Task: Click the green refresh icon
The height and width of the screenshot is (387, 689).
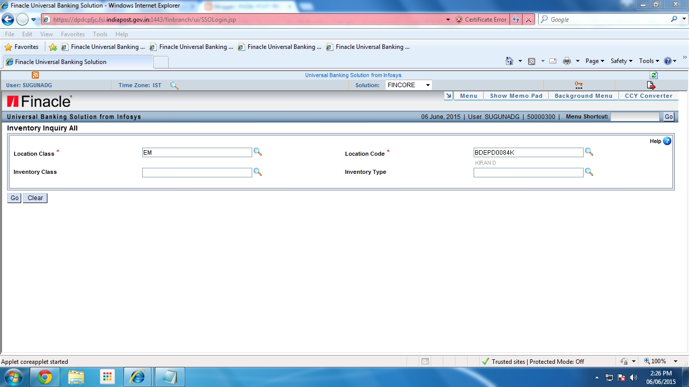Action: 654,75
